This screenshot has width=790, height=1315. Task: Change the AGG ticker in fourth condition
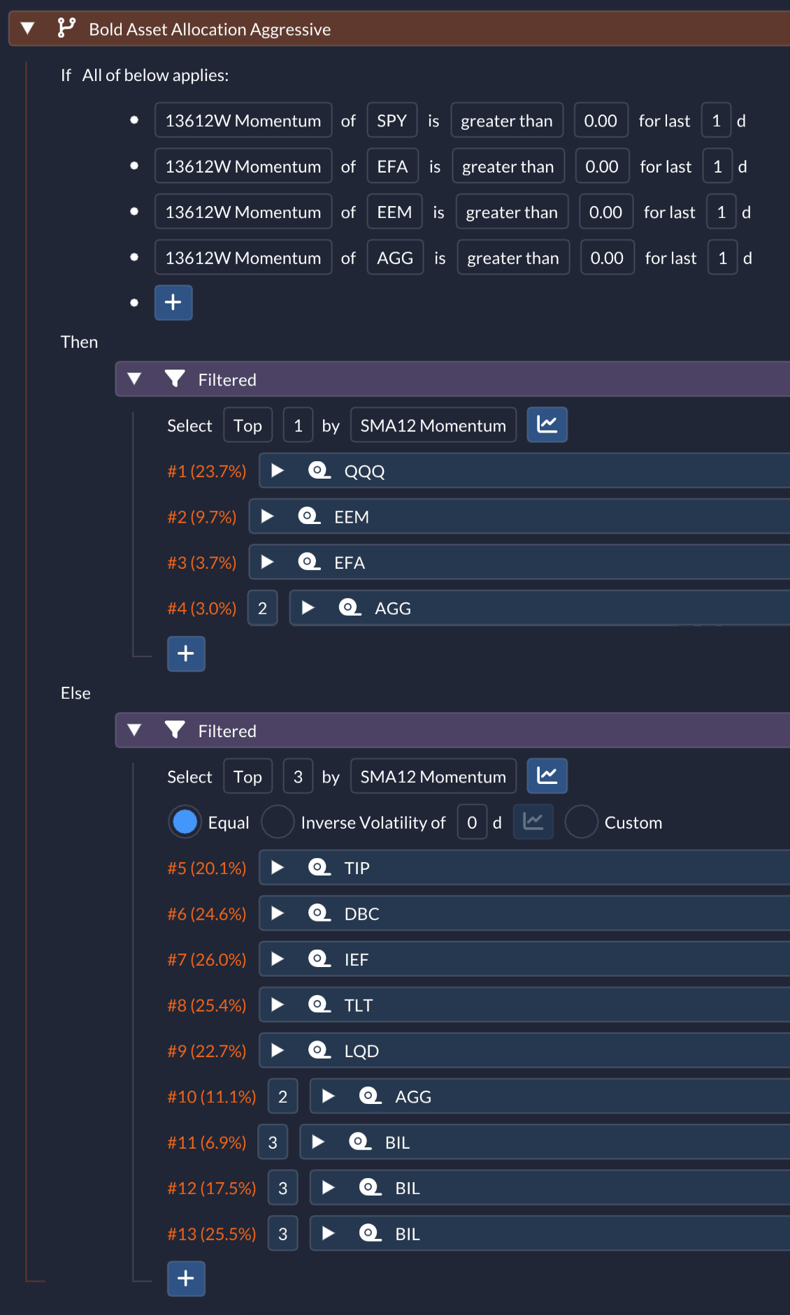coord(395,258)
